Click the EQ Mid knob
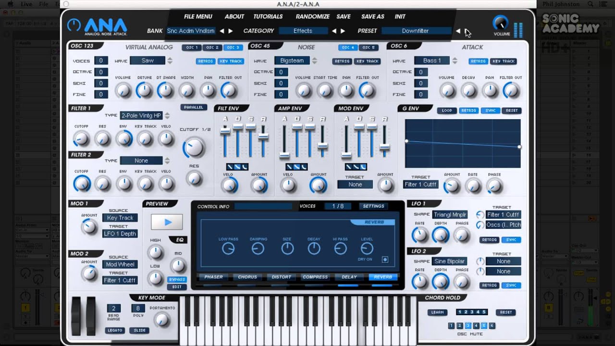Screen dimensions: 615x346 [178, 266]
